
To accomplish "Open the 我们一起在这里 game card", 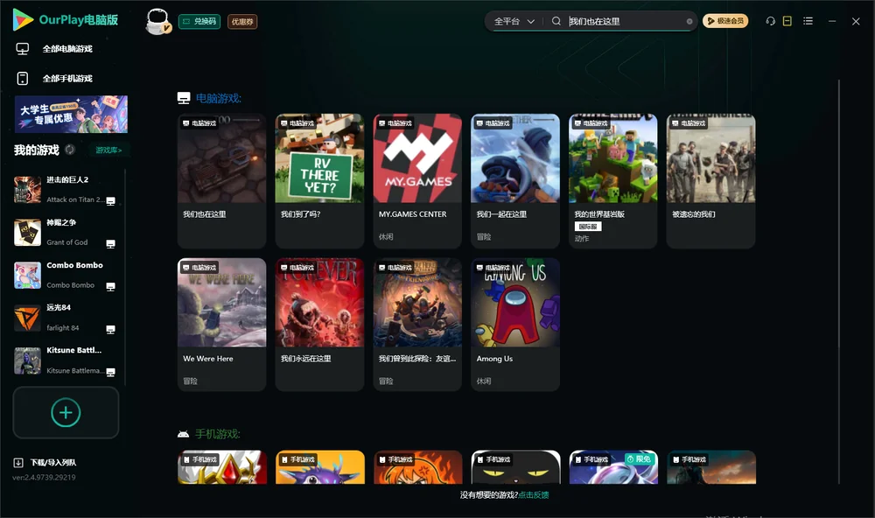I will (x=515, y=181).
